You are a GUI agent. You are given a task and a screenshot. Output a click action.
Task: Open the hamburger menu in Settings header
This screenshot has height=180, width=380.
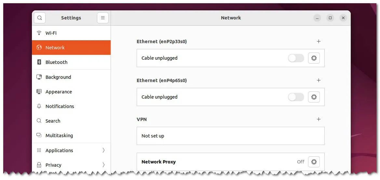pos(102,18)
